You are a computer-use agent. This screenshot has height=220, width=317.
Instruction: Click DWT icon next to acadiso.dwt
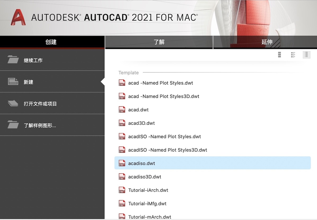[122, 163]
